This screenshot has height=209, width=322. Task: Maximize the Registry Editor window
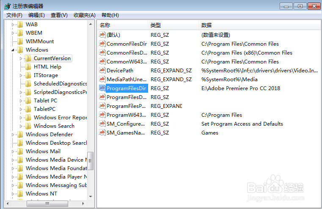point(300,6)
